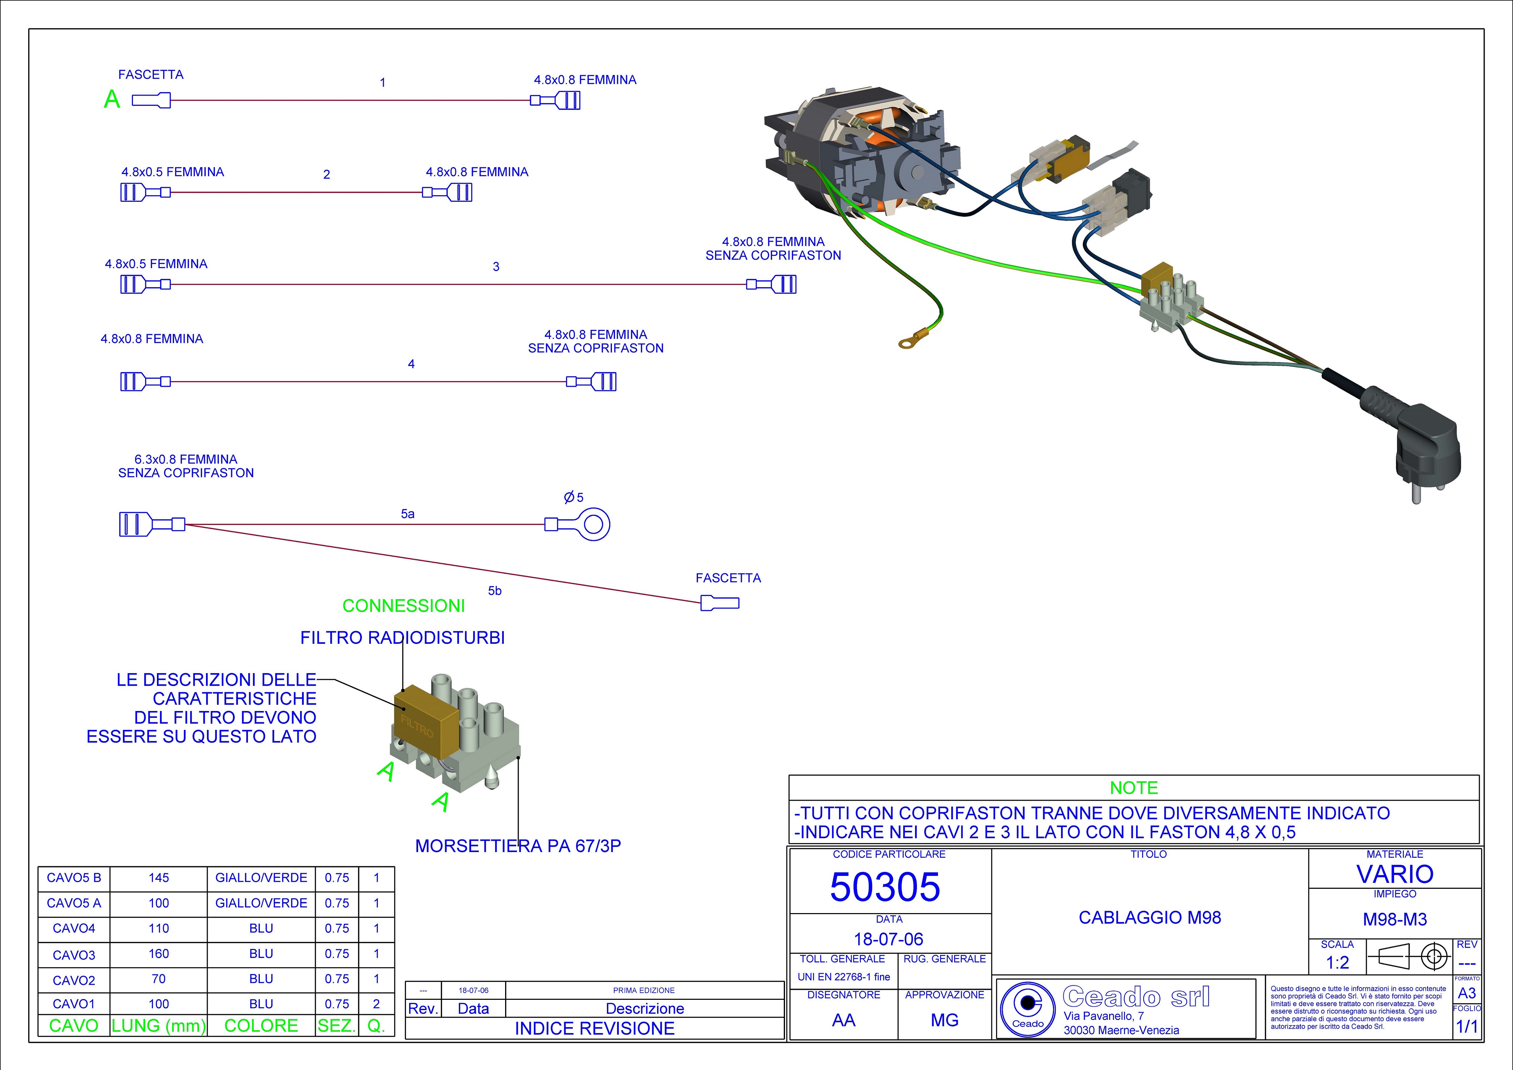The width and height of the screenshot is (1513, 1070).
Task: Click the FASCETTA connector at cable 5b's end
Action: [x=720, y=603]
